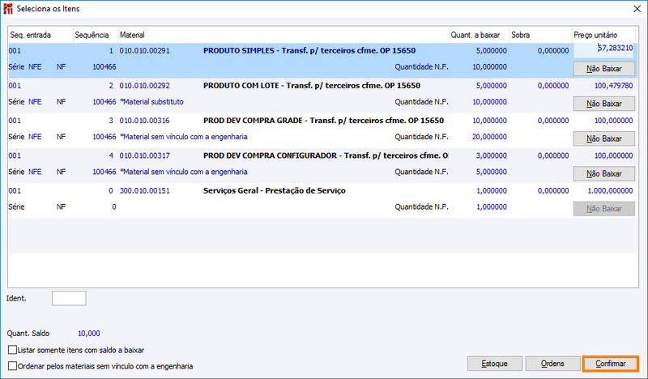
Task: Click Quantidade N.F. value 5,000000 for CONFIGURADOR
Action: coord(492,172)
